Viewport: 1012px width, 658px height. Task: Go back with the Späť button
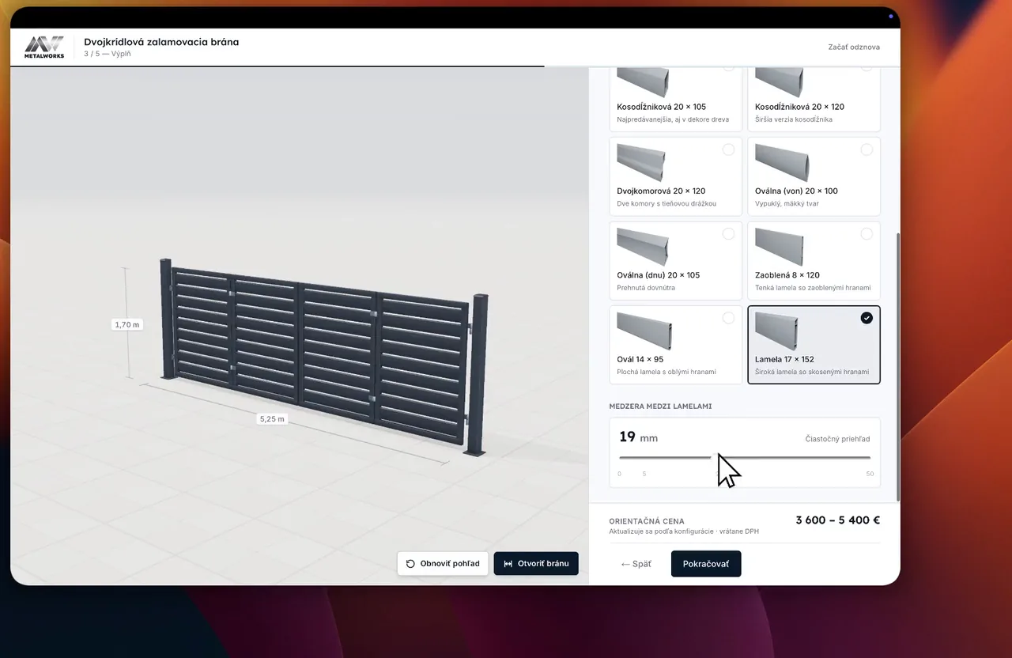point(636,564)
